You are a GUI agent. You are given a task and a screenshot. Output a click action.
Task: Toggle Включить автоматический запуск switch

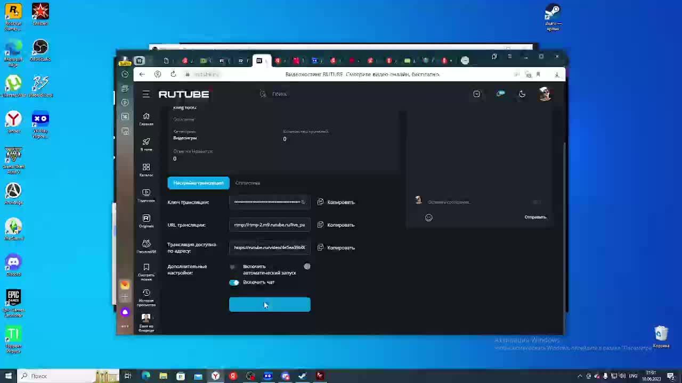(234, 267)
